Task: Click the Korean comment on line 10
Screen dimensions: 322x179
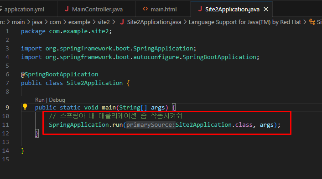Action: point(115,116)
